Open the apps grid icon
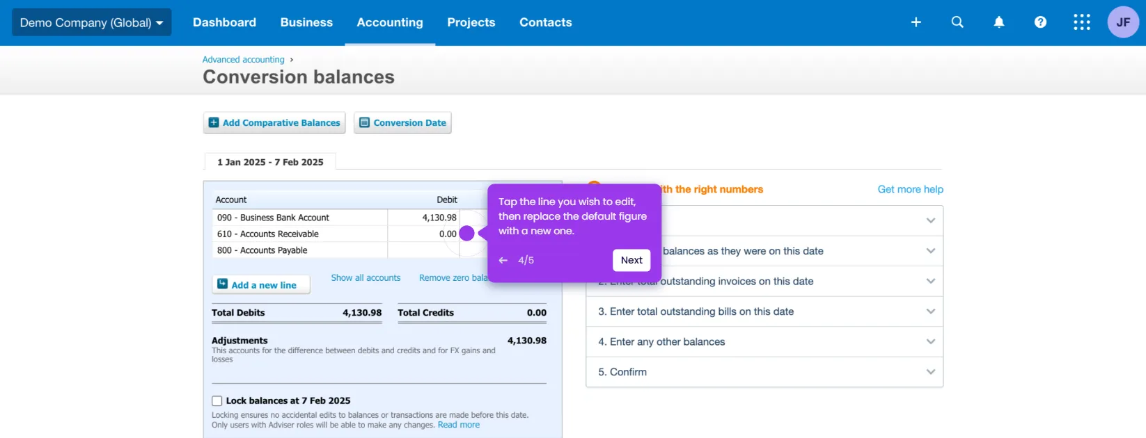 [1082, 22]
